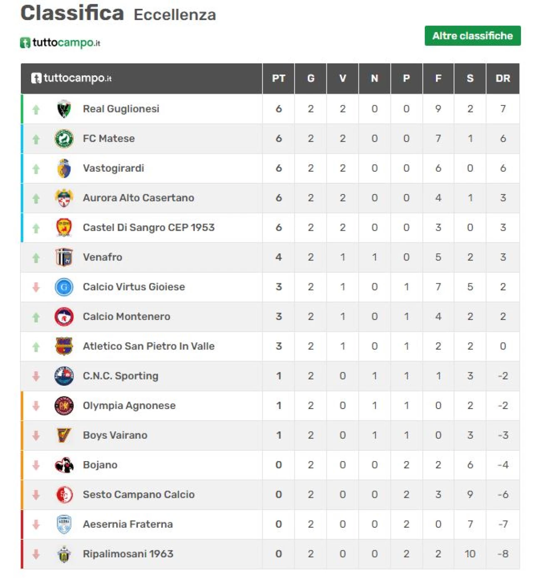Click the DR column header
Screen dimensions: 533x579
[503, 78]
